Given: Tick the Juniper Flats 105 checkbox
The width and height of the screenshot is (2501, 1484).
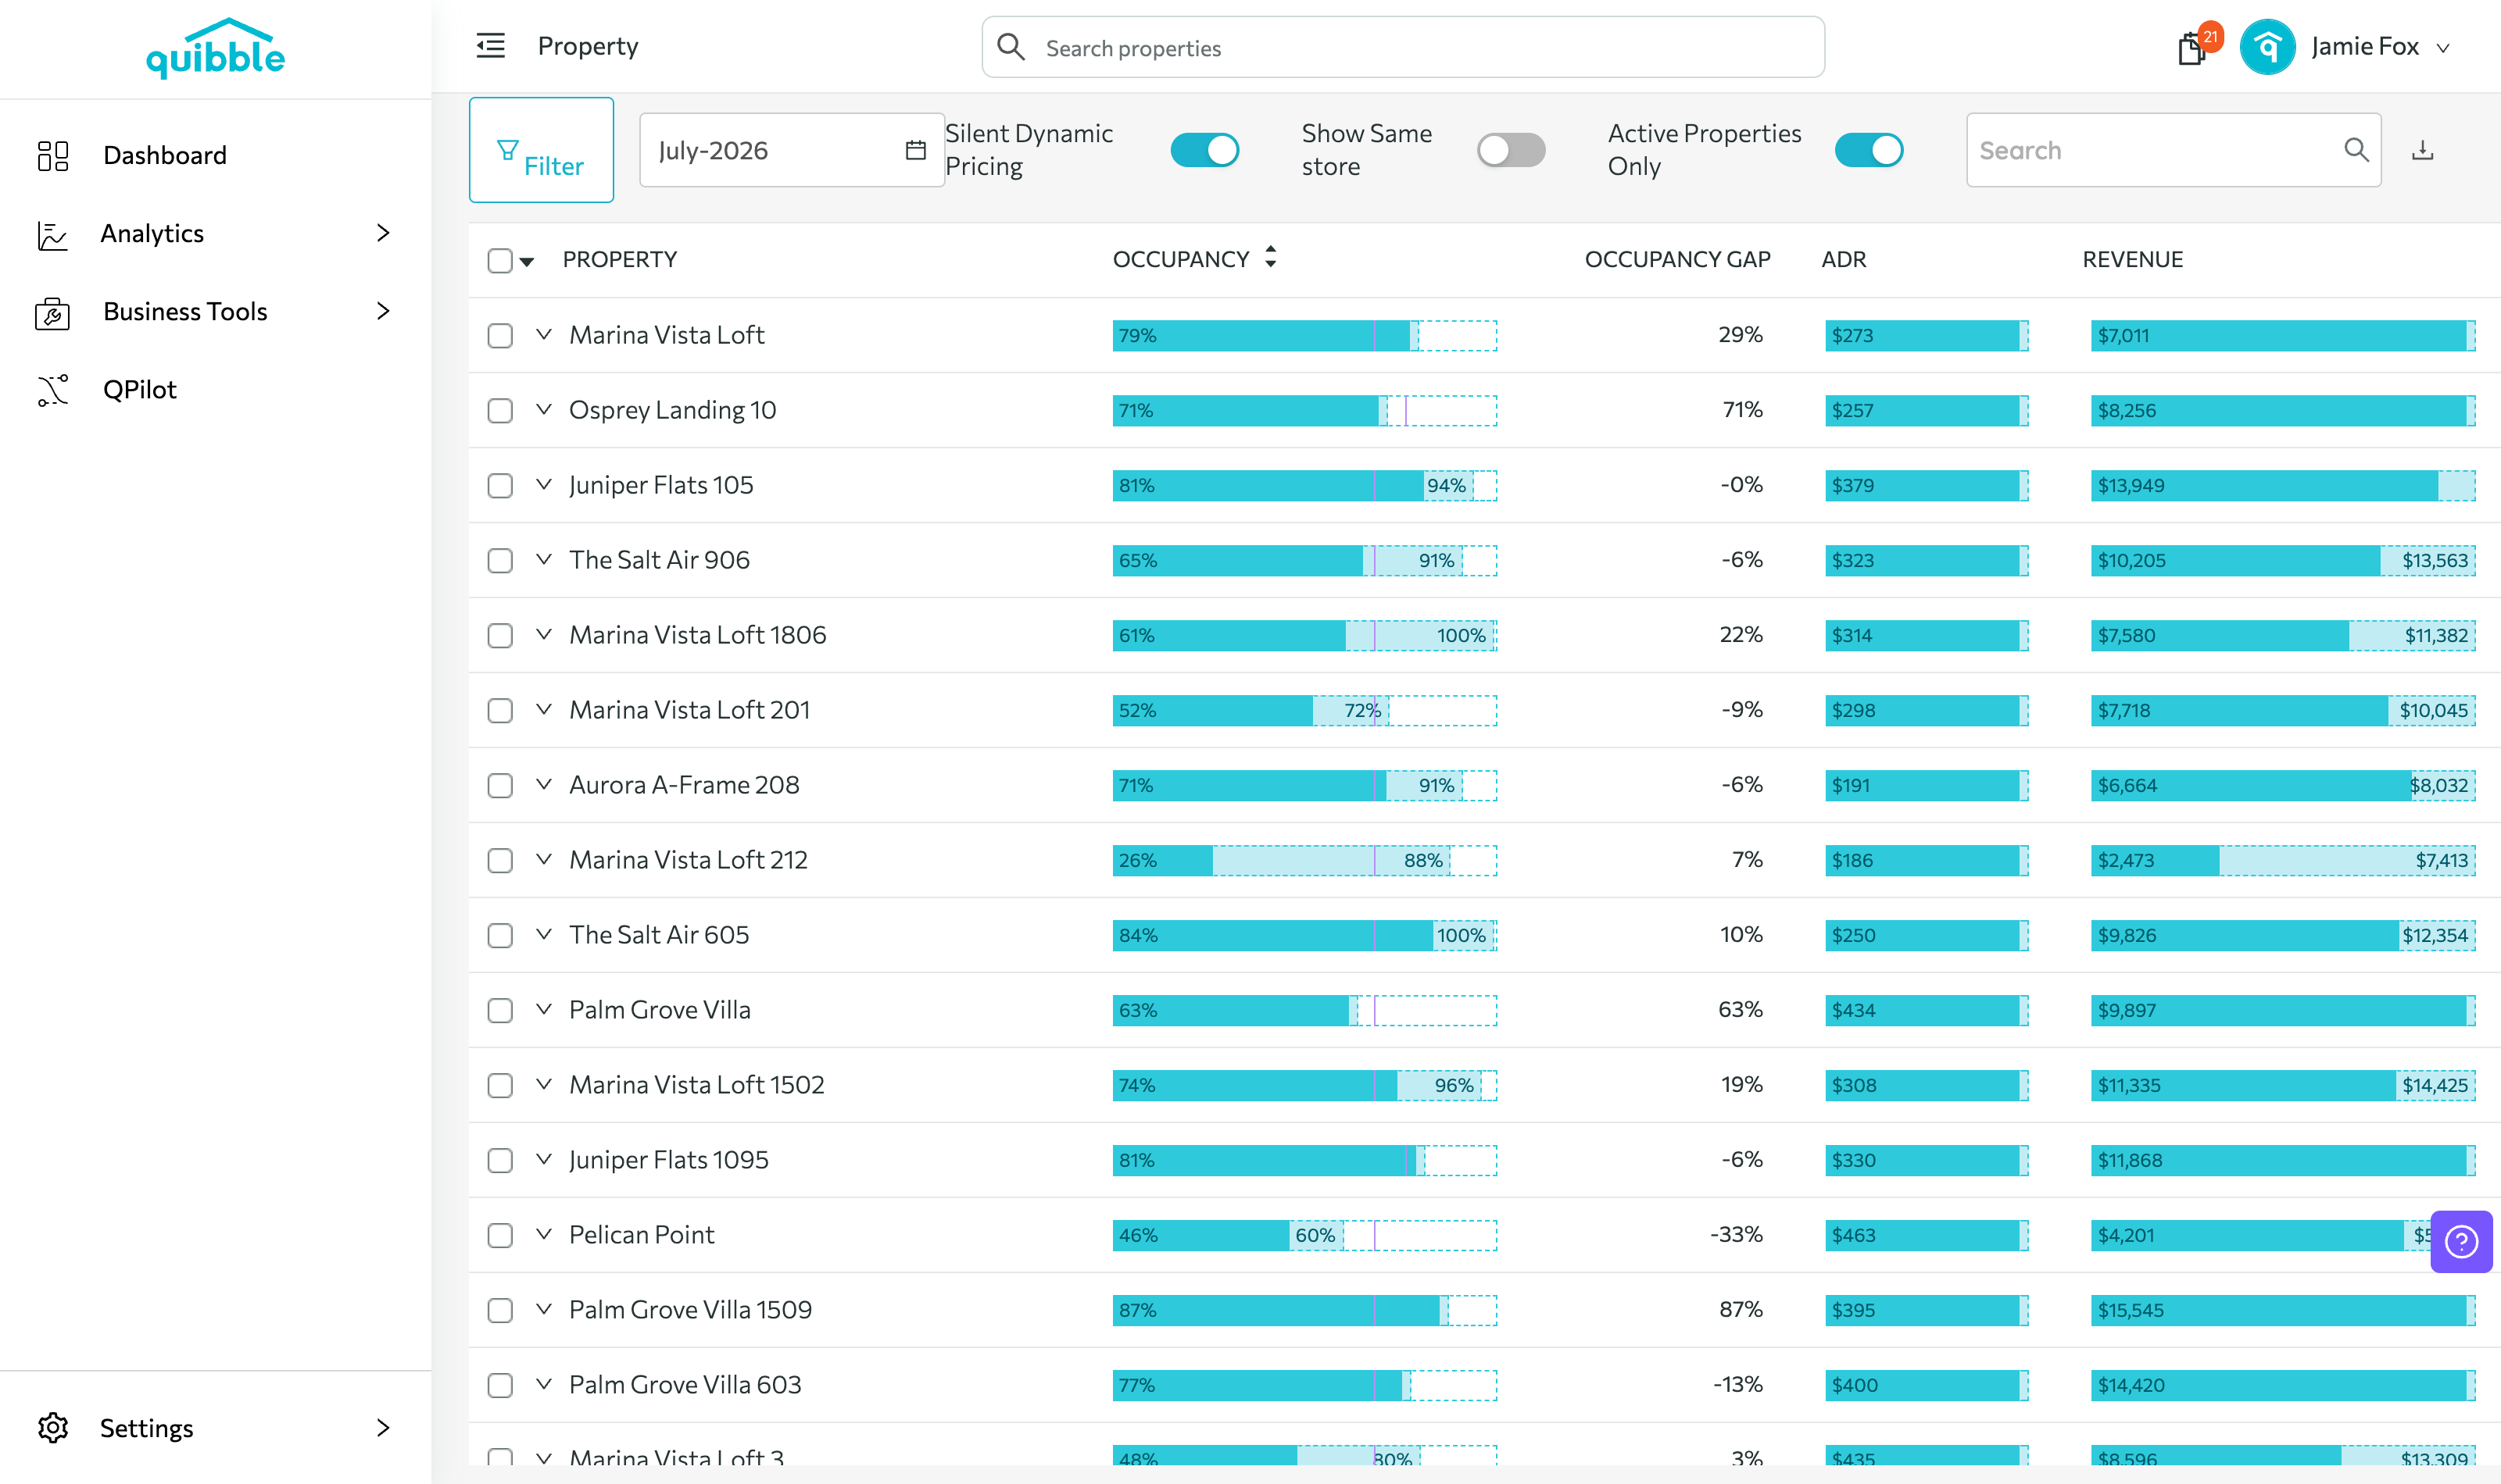Looking at the screenshot, I should (x=500, y=485).
